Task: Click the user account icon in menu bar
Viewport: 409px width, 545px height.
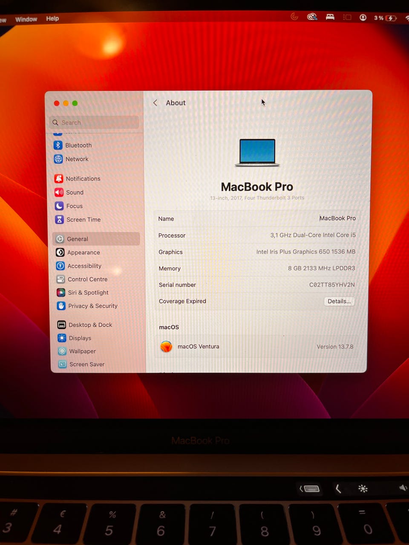Action: tap(363, 17)
